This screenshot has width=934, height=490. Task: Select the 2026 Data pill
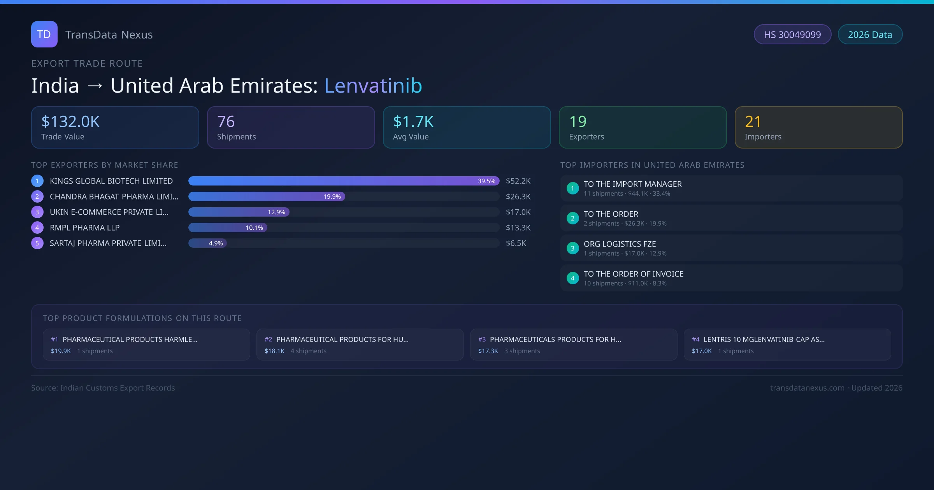pyautogui.click(x=870, y=35)
